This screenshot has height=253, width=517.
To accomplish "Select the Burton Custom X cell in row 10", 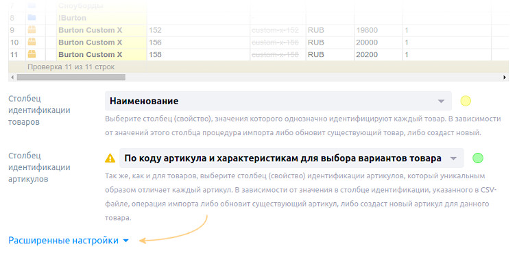I will pos(101,43).
